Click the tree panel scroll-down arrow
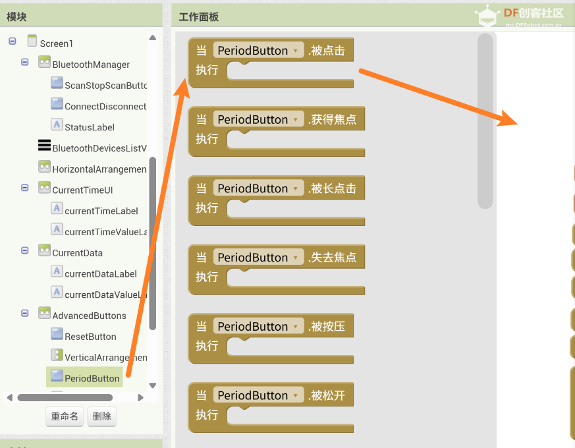This screenshot has width=575, height=448. click(x=153, y=385)
